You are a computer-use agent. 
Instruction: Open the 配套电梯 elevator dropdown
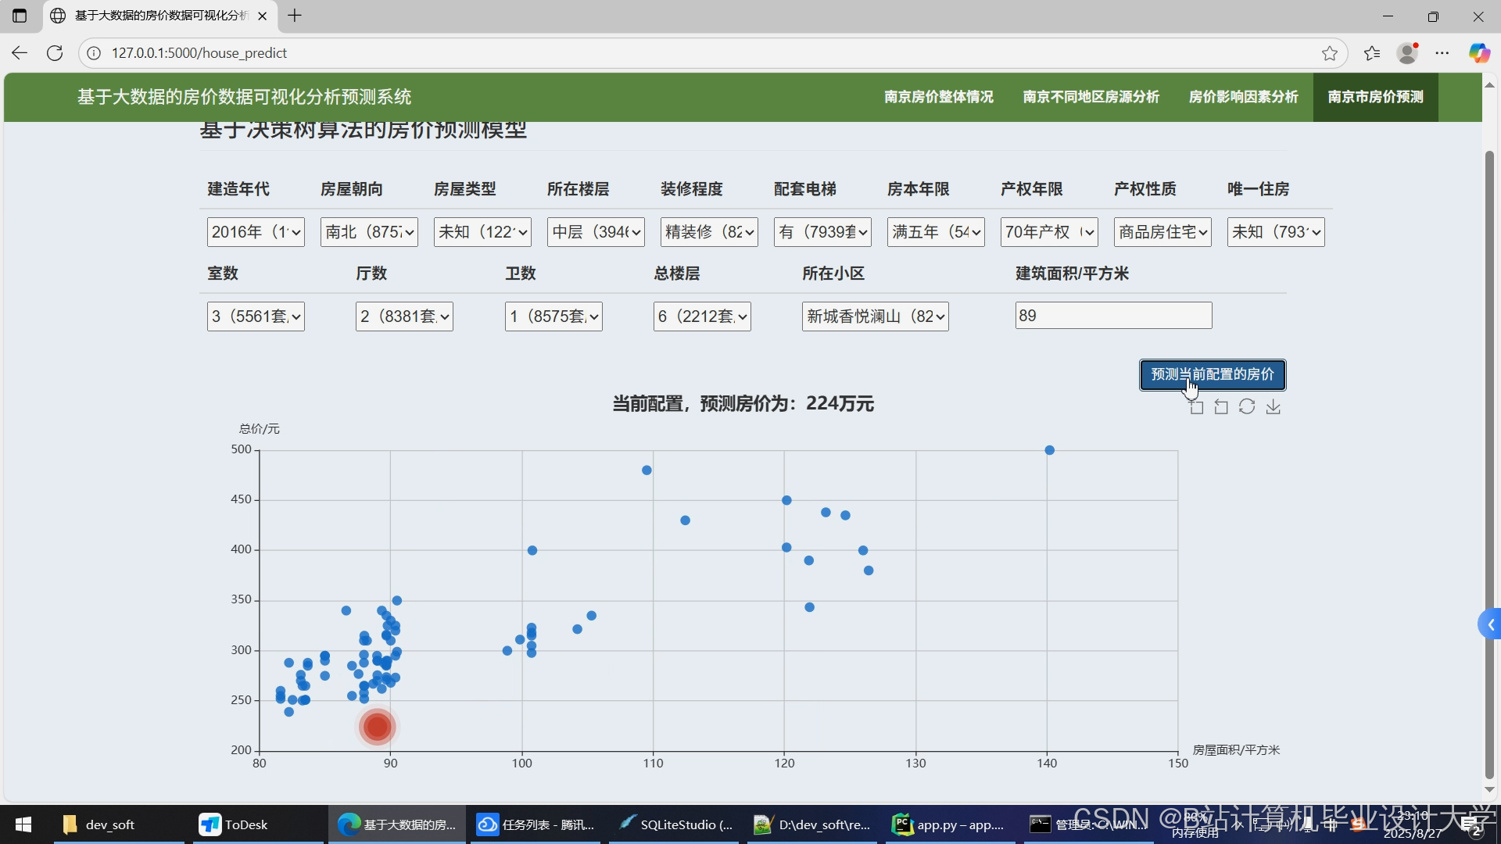click(822, 232)
